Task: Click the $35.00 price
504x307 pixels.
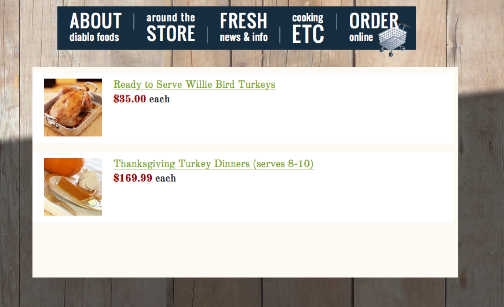Action: click(130, 99)
